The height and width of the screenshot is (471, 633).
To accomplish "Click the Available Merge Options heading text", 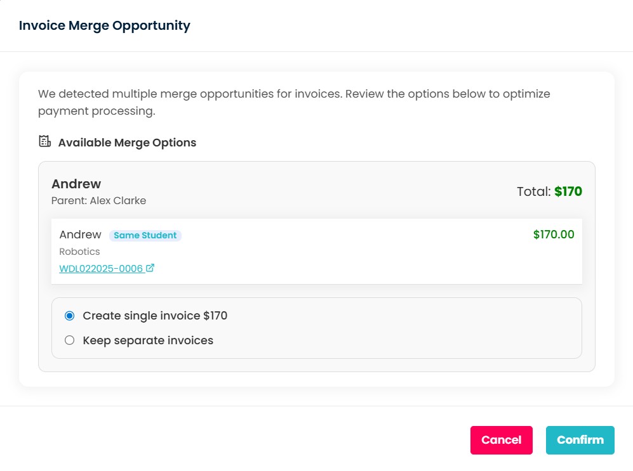I will coord(127,143).
